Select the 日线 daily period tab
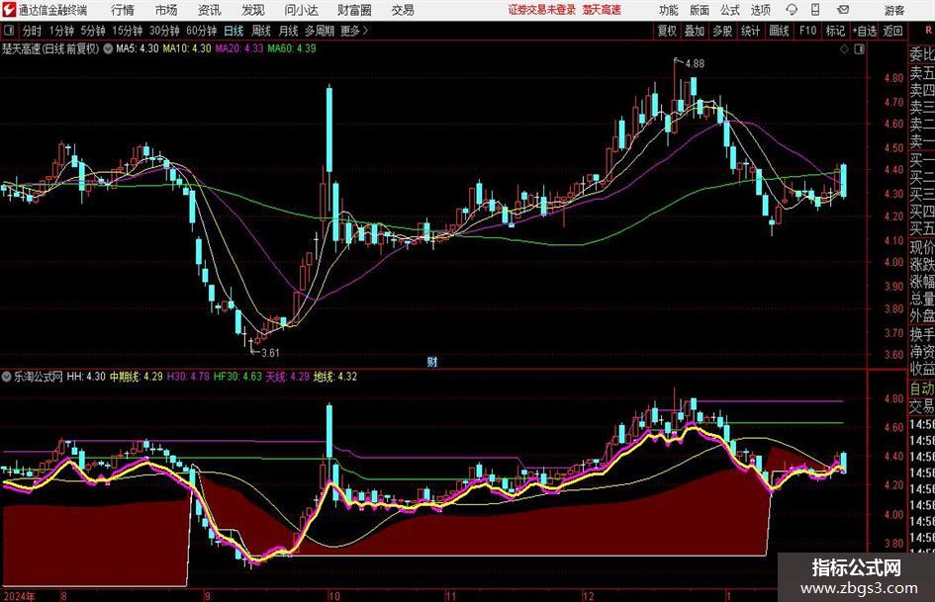The width and height of the screenshot is (935, 602). [234, 31]
